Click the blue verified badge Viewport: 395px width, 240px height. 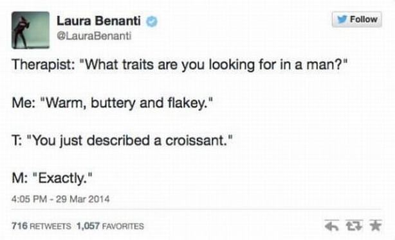[152, 21]
